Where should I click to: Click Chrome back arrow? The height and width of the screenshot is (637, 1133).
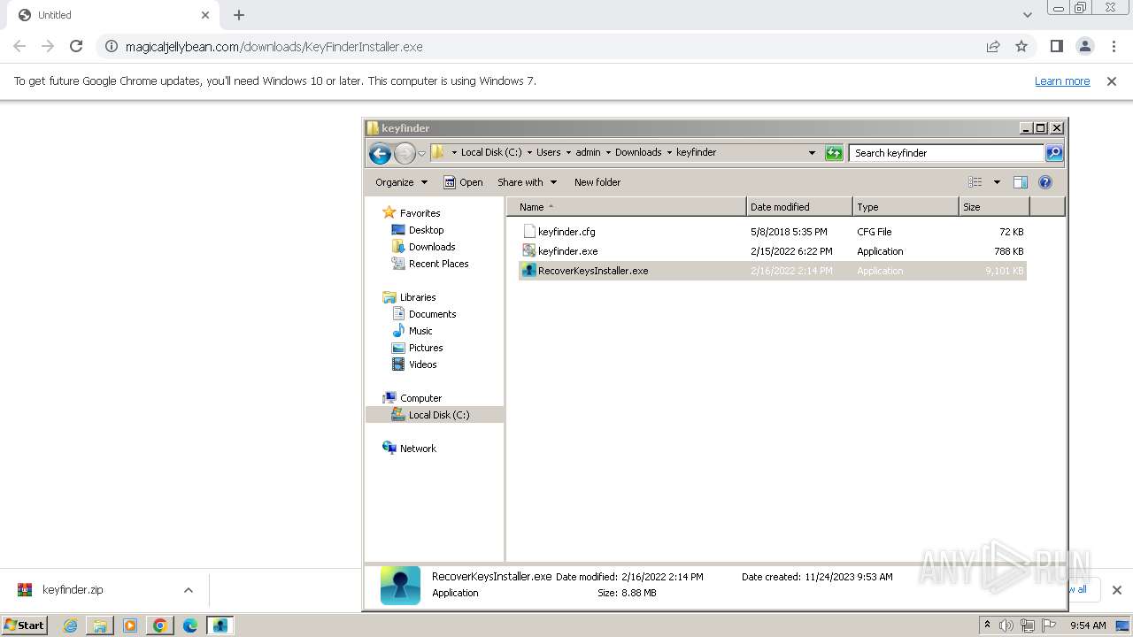click(19, 46)
